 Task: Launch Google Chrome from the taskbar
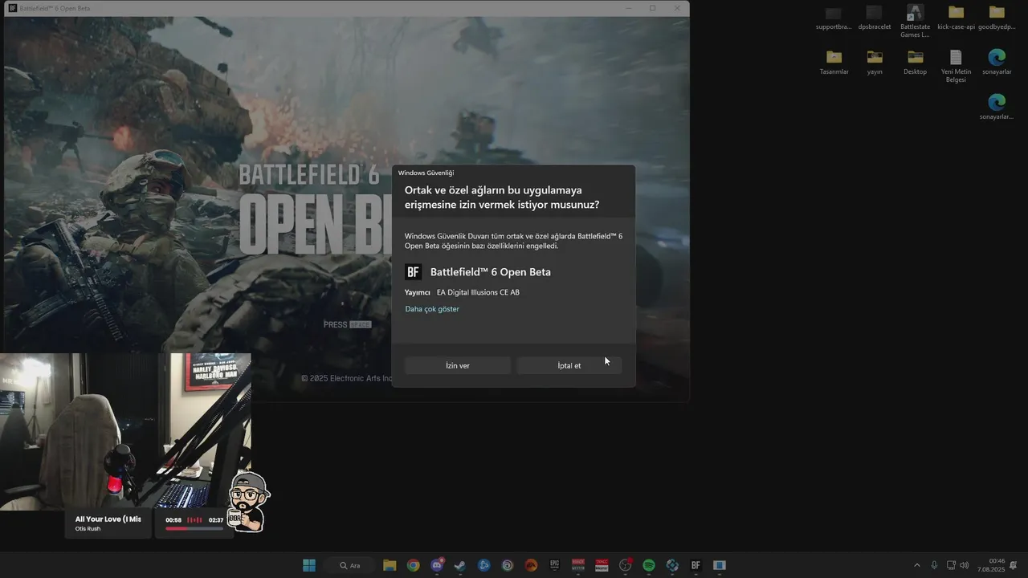[x=413, y=565]
